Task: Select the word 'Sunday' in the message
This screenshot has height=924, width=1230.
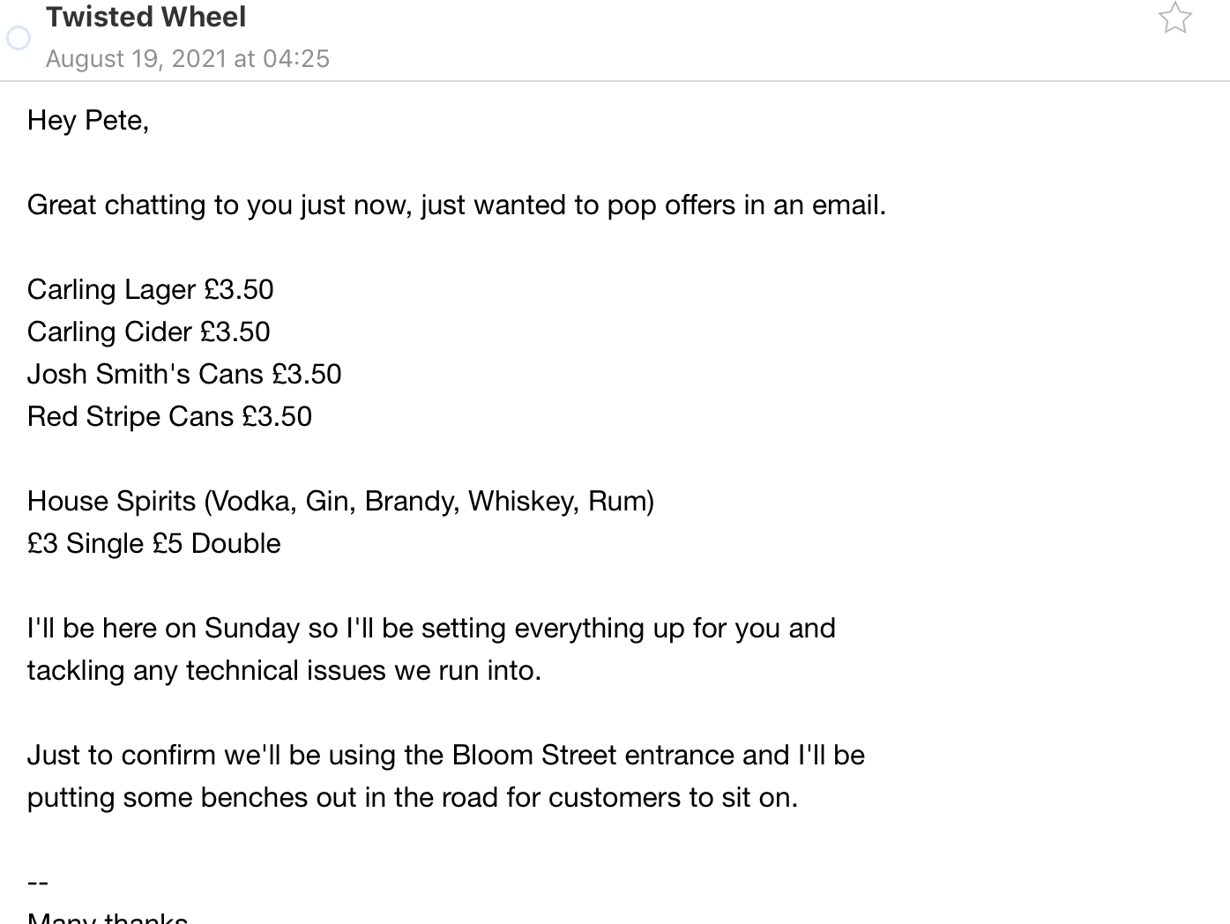Action: (252, 629)
